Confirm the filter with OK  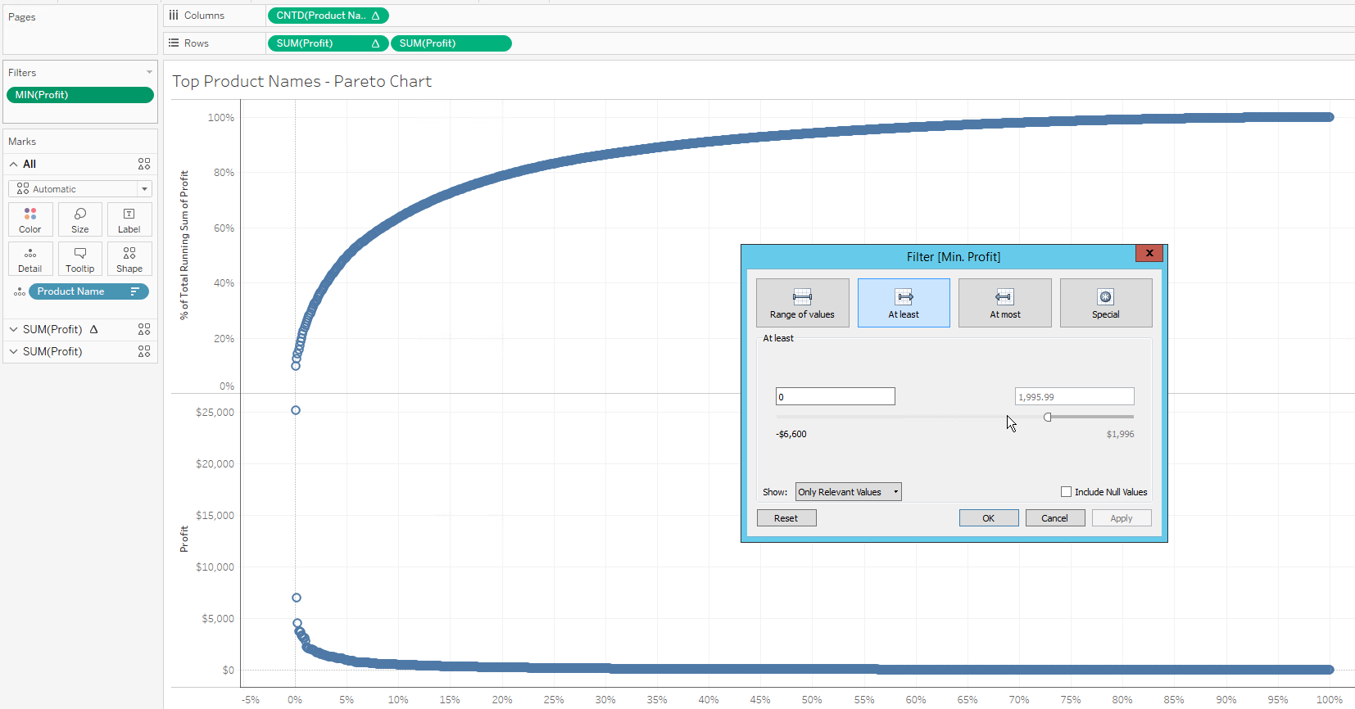coord(989,518)
